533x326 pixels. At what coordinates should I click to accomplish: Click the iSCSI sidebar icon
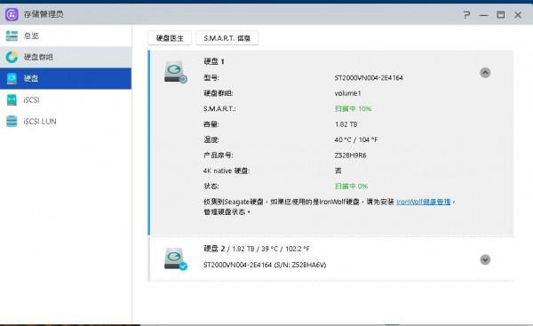click(x=12, y=100)
